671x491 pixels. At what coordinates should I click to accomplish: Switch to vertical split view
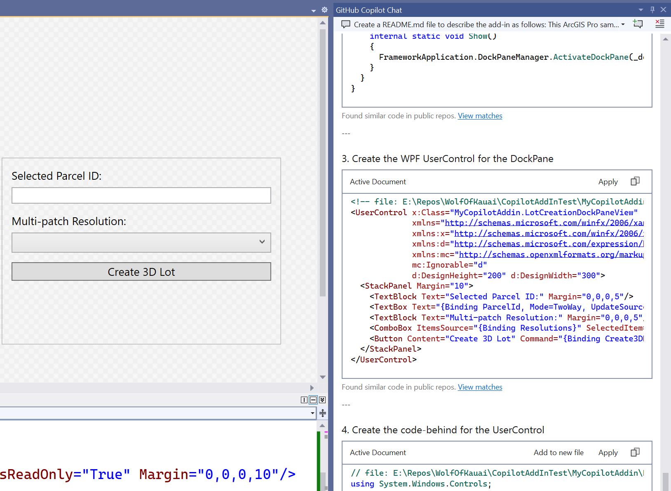[304, 400]
